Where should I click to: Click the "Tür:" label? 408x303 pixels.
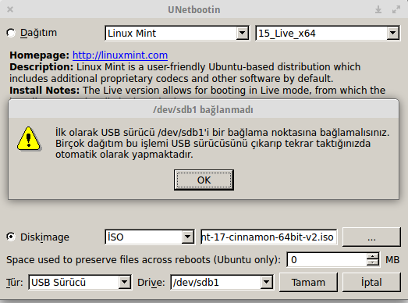point(15,283)
